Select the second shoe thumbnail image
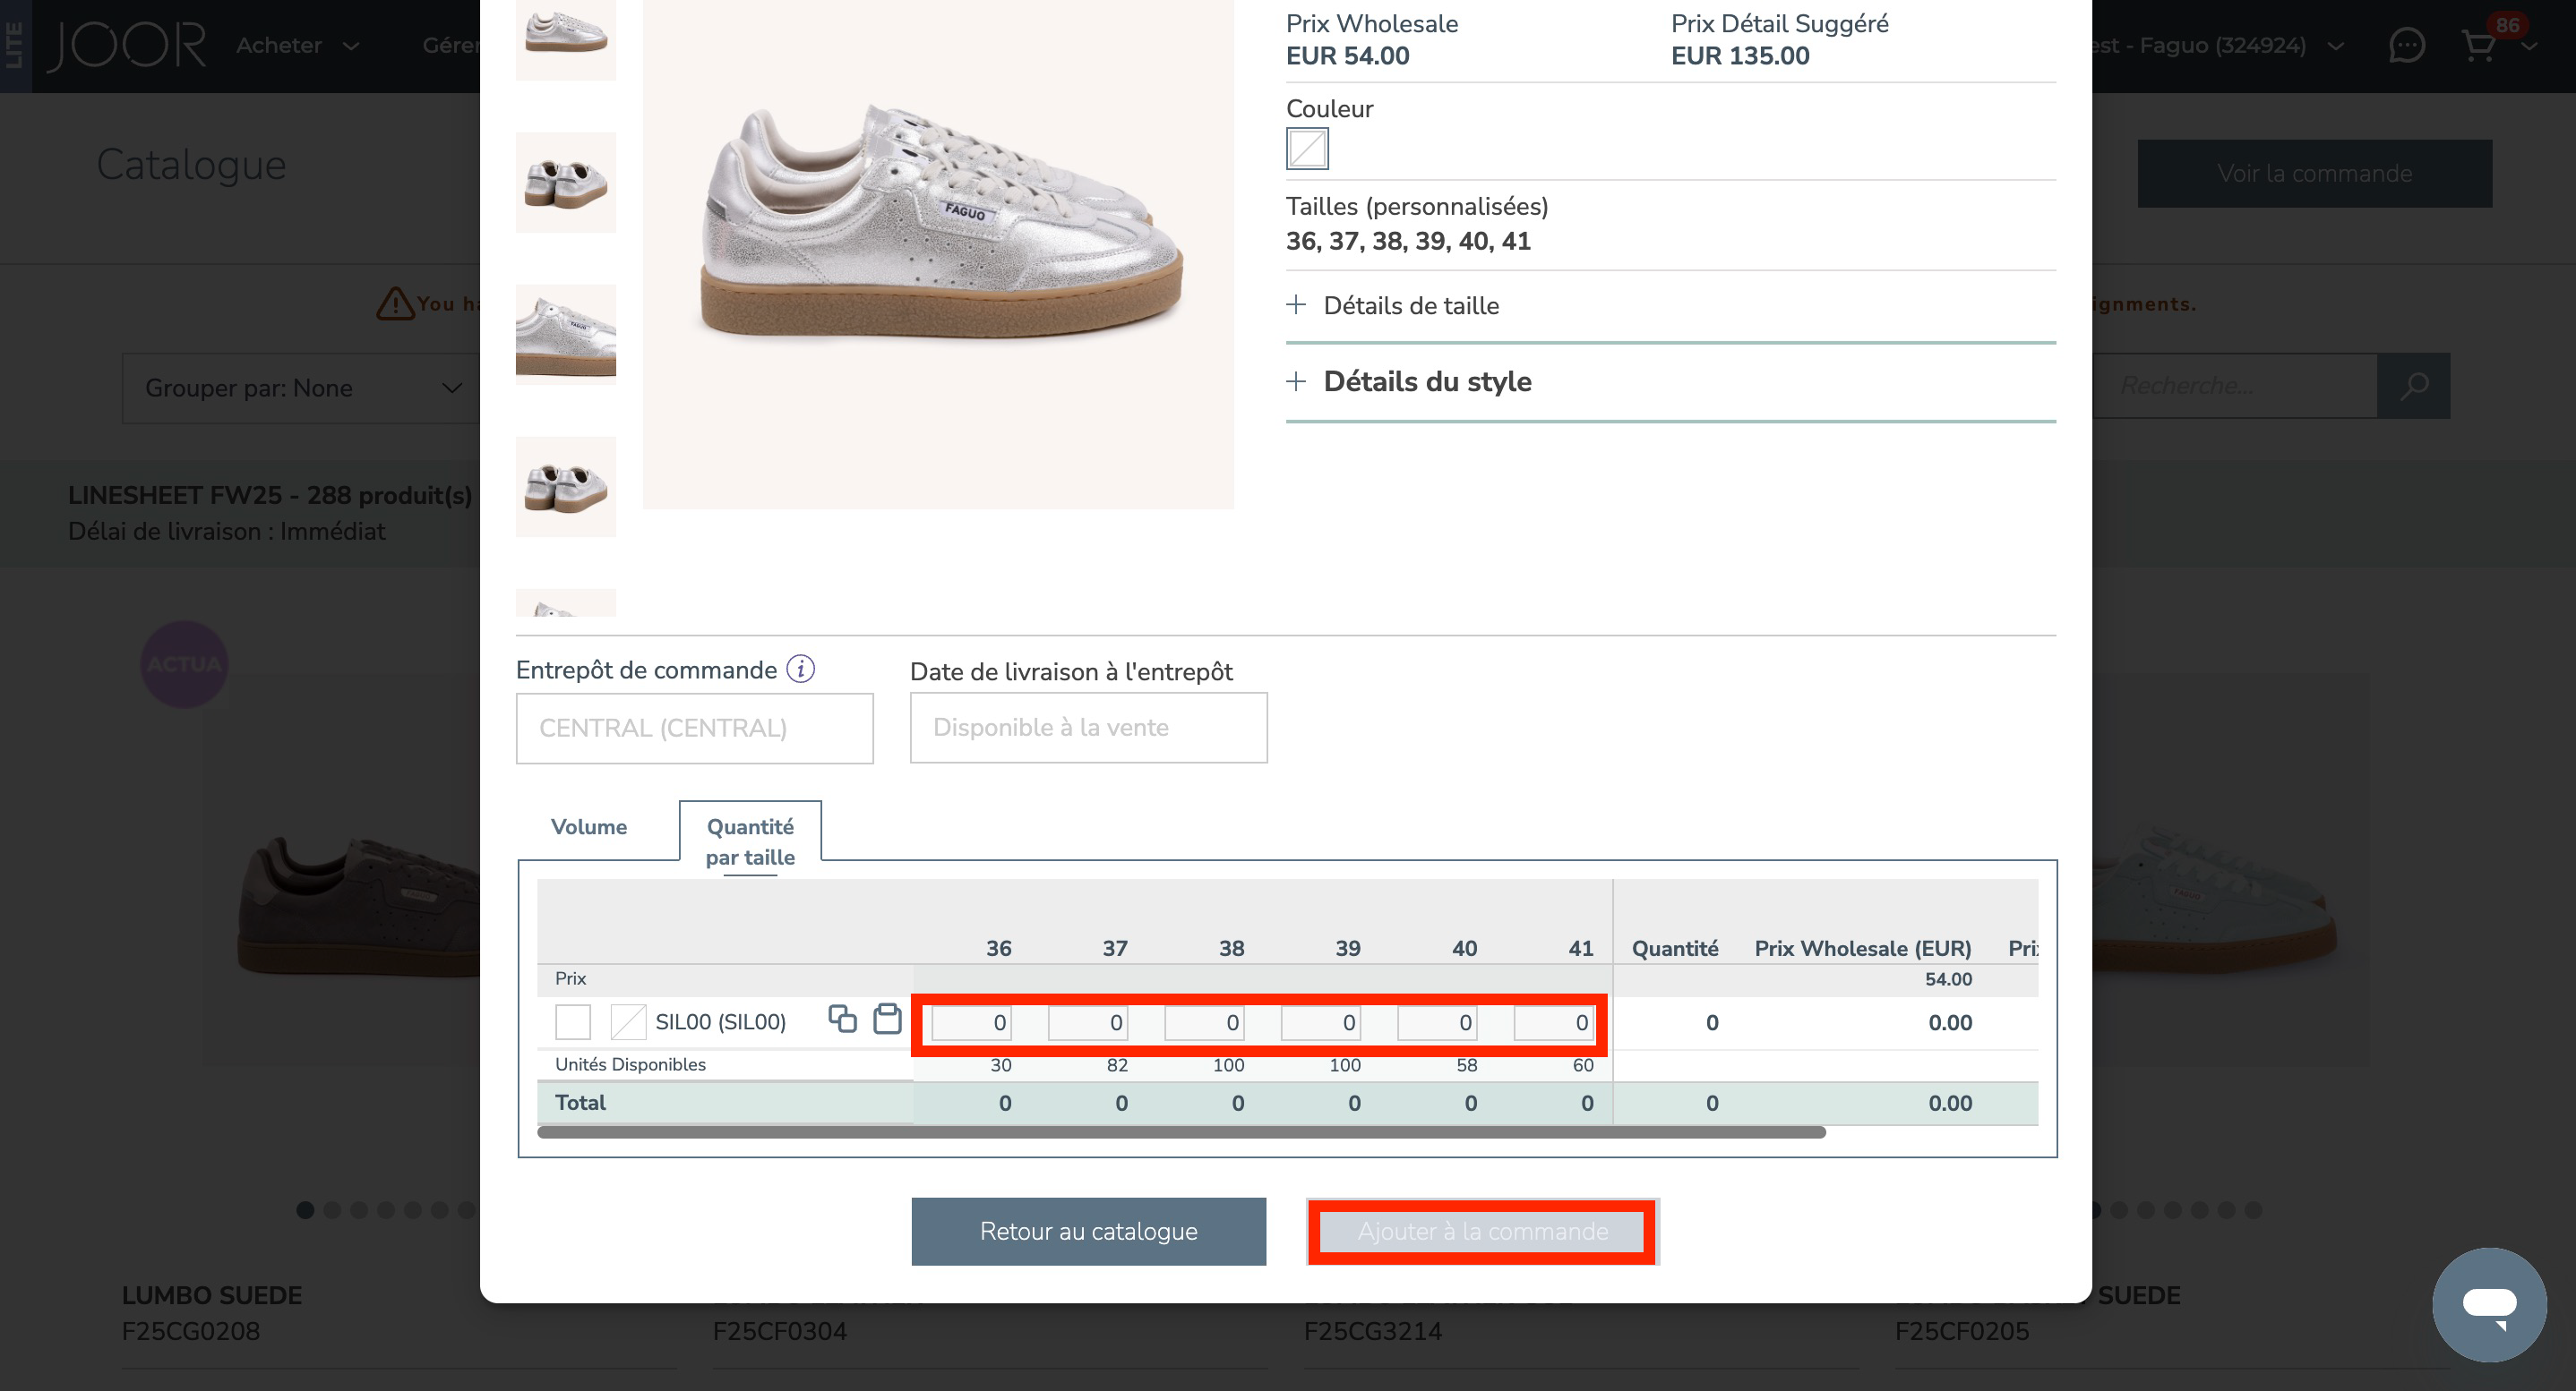Screen dimensions: 2576x1391 [x=565, y=182]
